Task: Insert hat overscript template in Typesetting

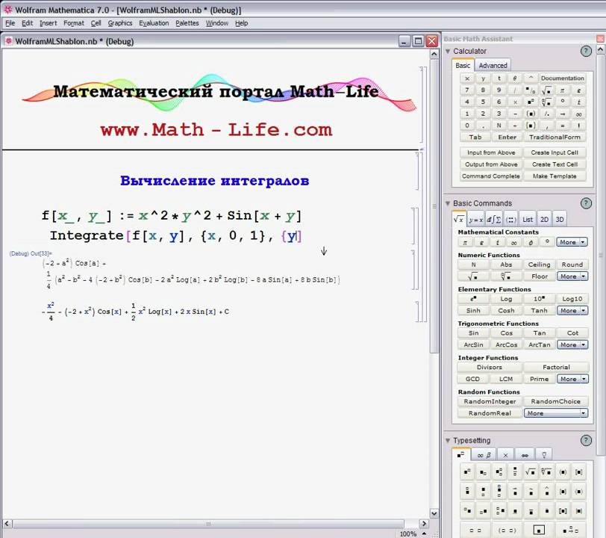Action: (x=546, y=491)
